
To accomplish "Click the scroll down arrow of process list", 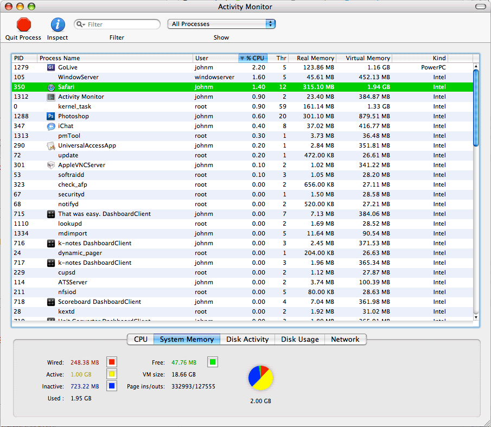I will (x=476, y=317).
